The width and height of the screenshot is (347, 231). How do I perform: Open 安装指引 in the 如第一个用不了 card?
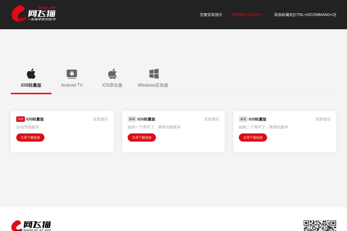212,119
